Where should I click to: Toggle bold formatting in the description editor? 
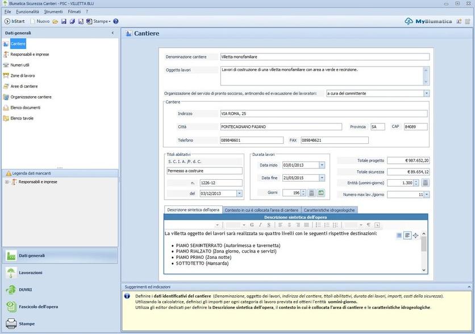pyautogui.click(x=252, y=225)
